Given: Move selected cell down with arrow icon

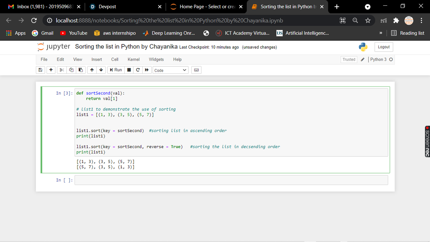Looking at the screenshot, I should pyautogui.click(x=102, y=70).
